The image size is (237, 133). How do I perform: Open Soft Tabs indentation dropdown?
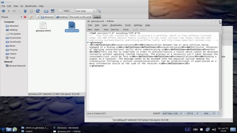tap(172, 113)
